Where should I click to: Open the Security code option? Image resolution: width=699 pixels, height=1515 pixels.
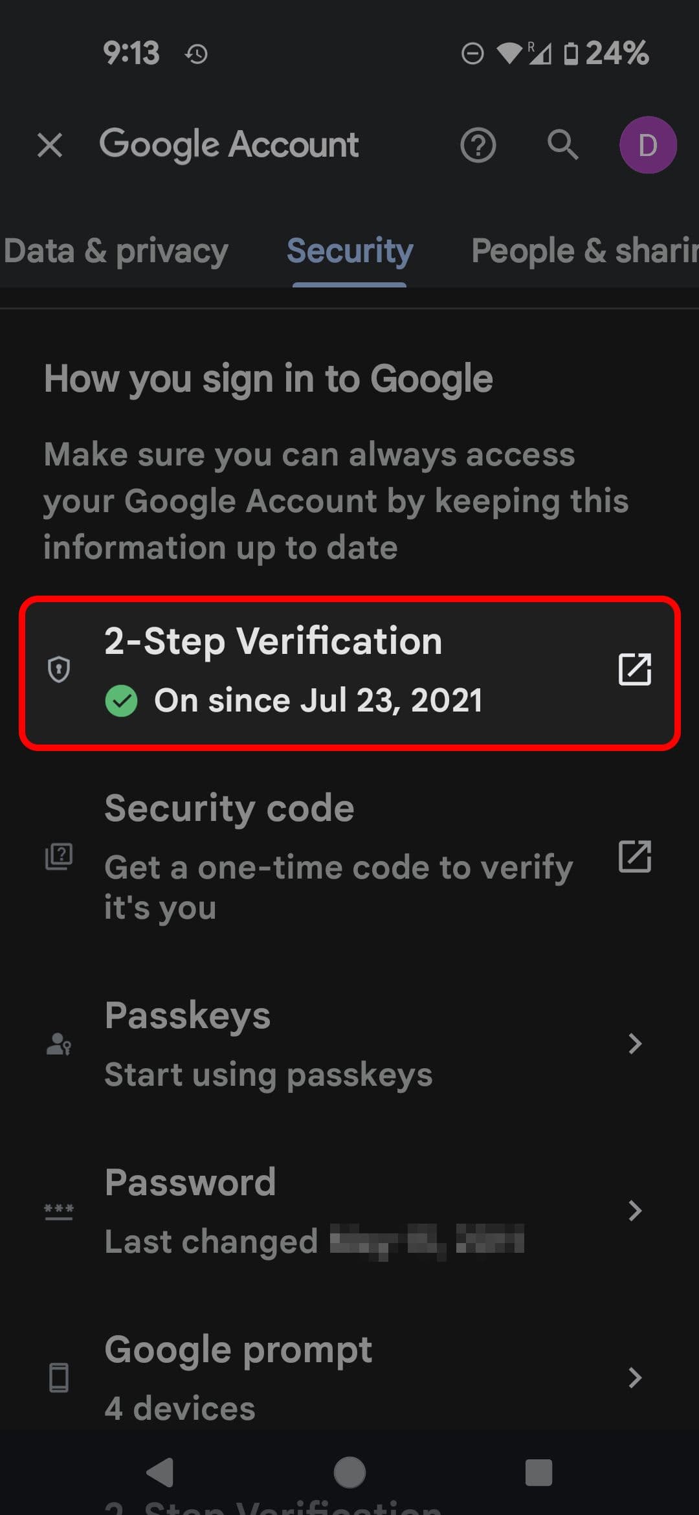tap(337, 857)
